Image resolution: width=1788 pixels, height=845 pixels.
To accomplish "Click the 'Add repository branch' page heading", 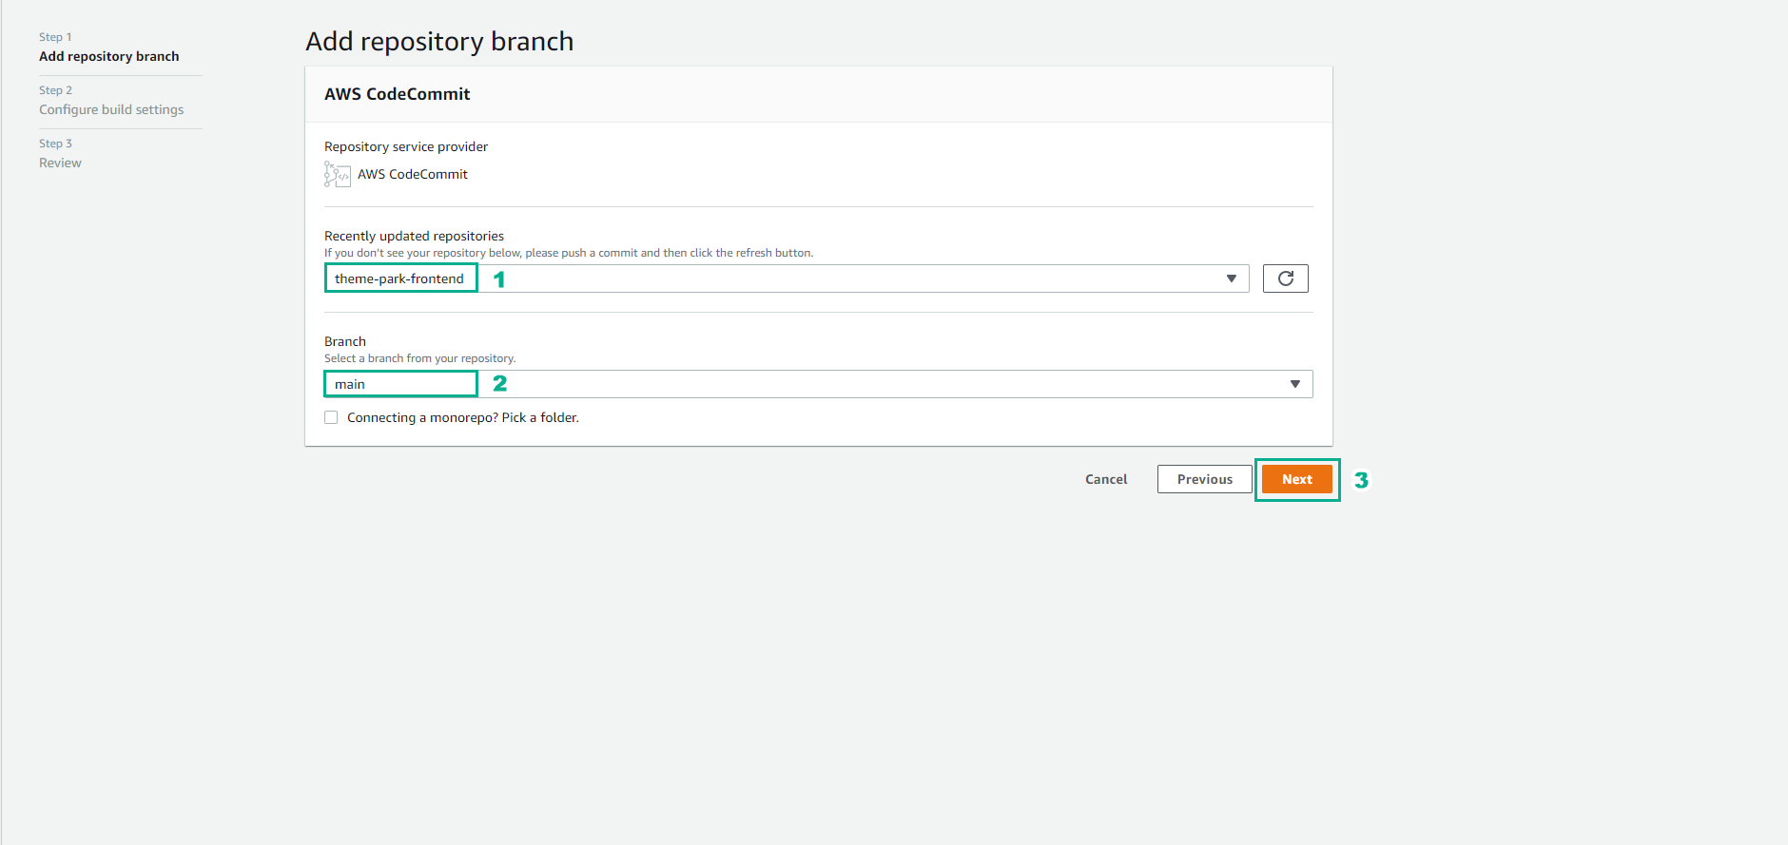I will pos(439,41).
